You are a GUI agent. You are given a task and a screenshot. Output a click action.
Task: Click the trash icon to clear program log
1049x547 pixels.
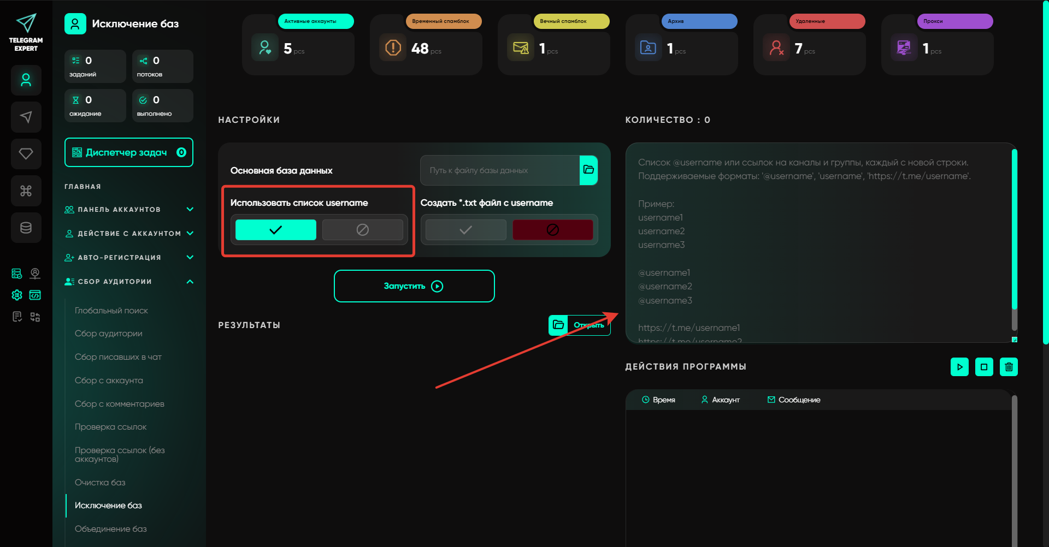[x=1009, y=367]
